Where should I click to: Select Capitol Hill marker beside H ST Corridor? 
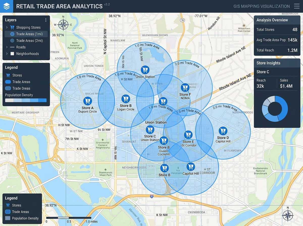click(x=191, y=167)
